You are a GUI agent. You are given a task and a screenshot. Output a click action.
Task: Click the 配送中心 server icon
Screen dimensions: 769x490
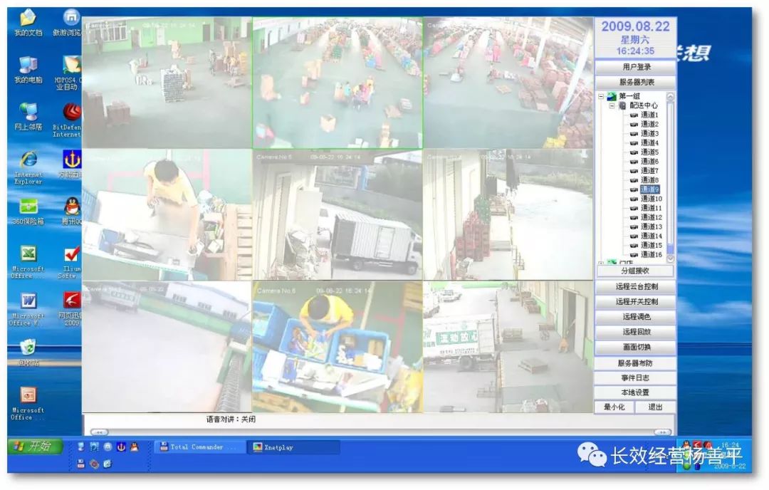622,105
